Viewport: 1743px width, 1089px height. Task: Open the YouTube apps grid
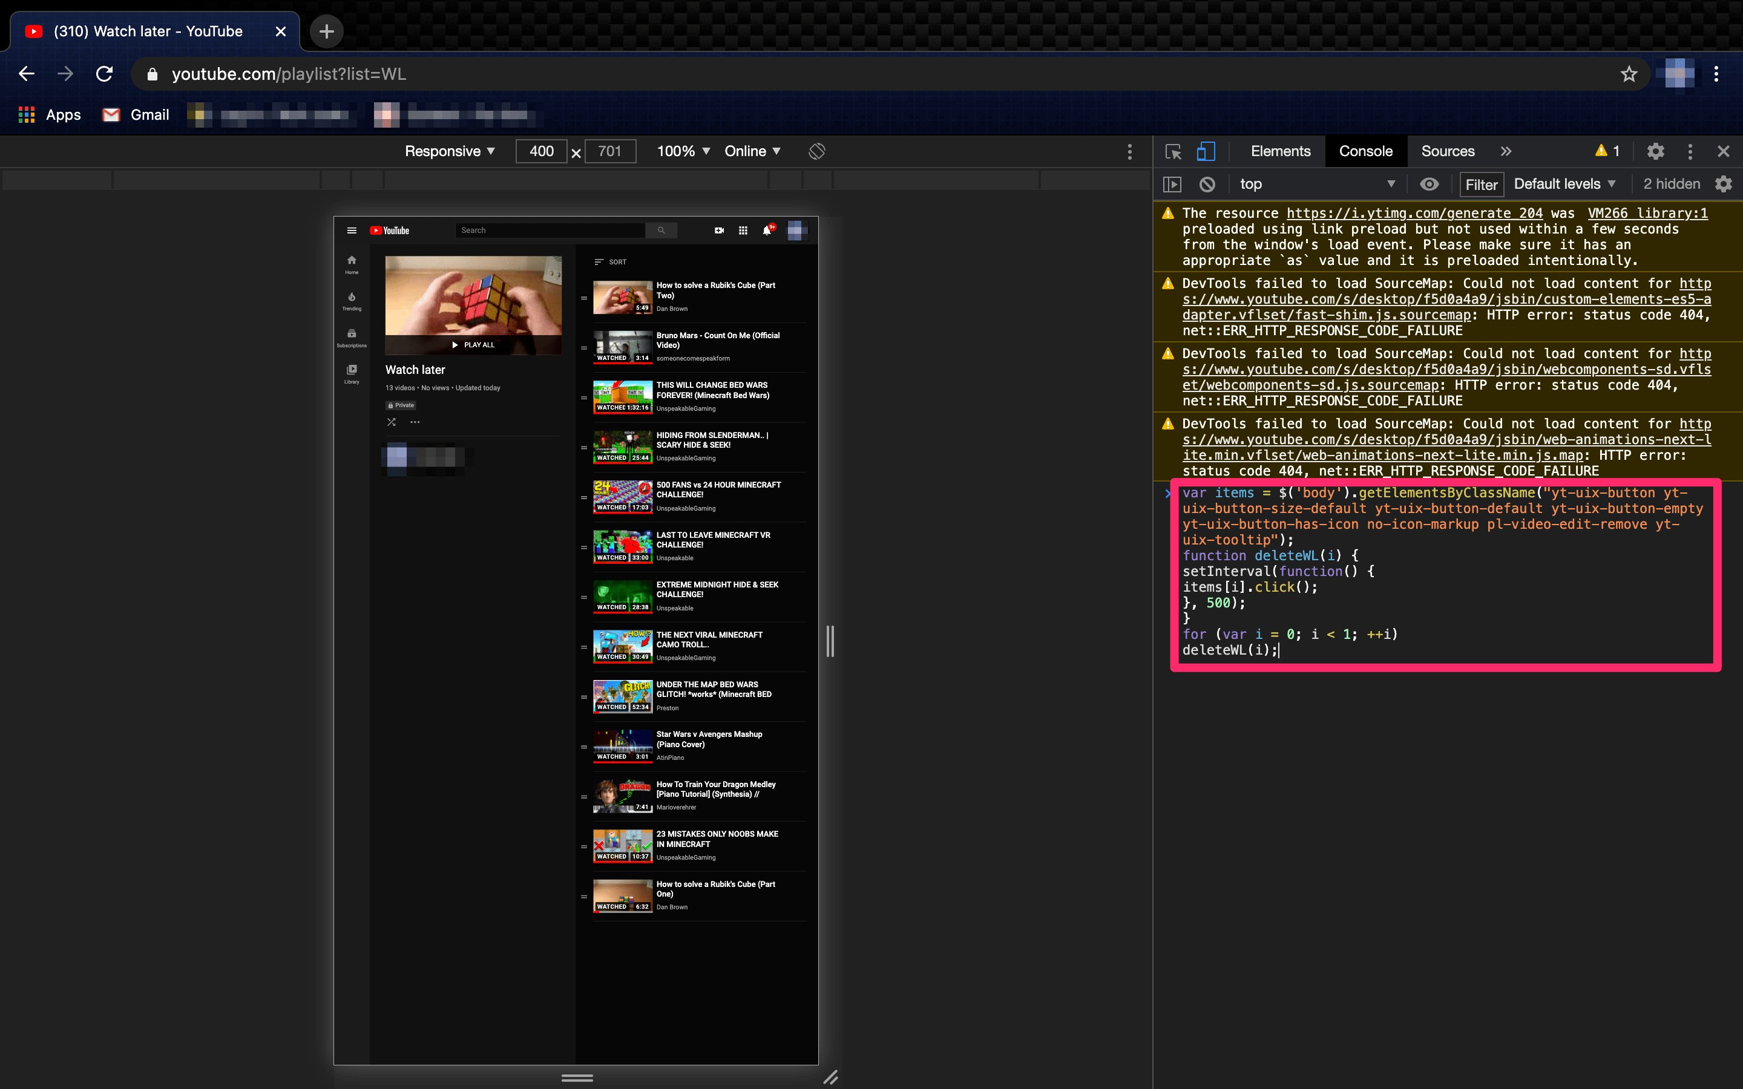pyautogui.click(x=743, y=231)
